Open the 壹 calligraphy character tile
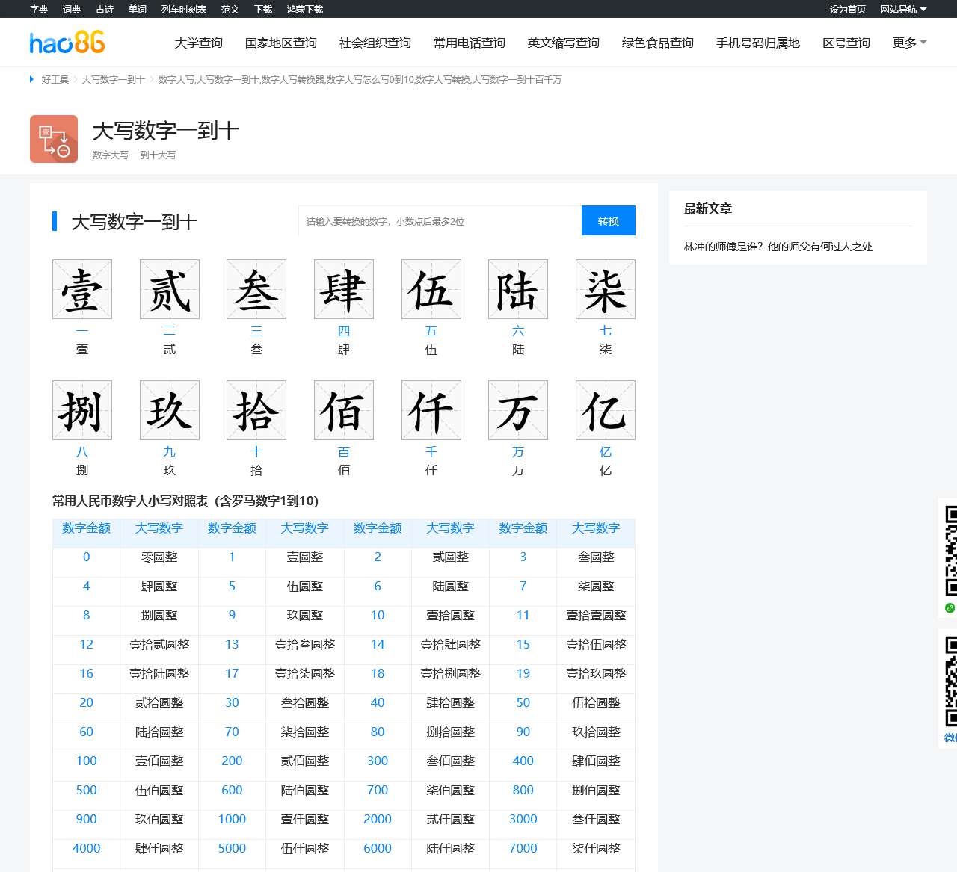The height and width of the screenshot is (872, 957). pos(82,290)
